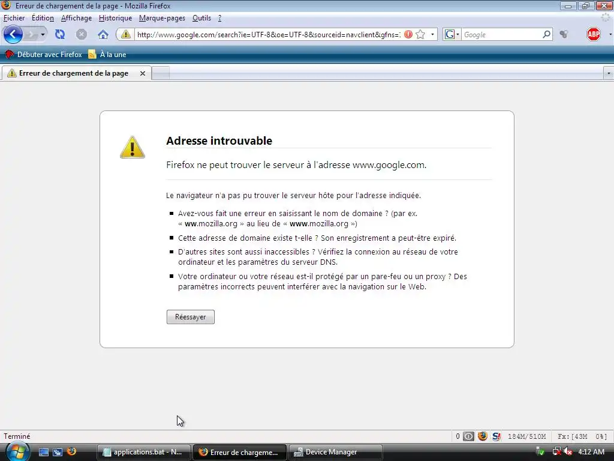Click the red exclamation icon in address bar
This screenshot has height=461, width=614.
pos(408,34)
